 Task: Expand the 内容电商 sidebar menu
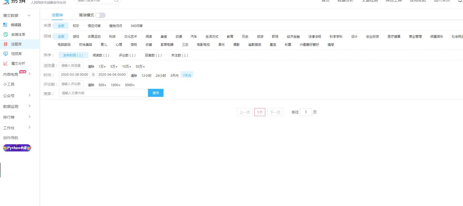pos(30,74)
